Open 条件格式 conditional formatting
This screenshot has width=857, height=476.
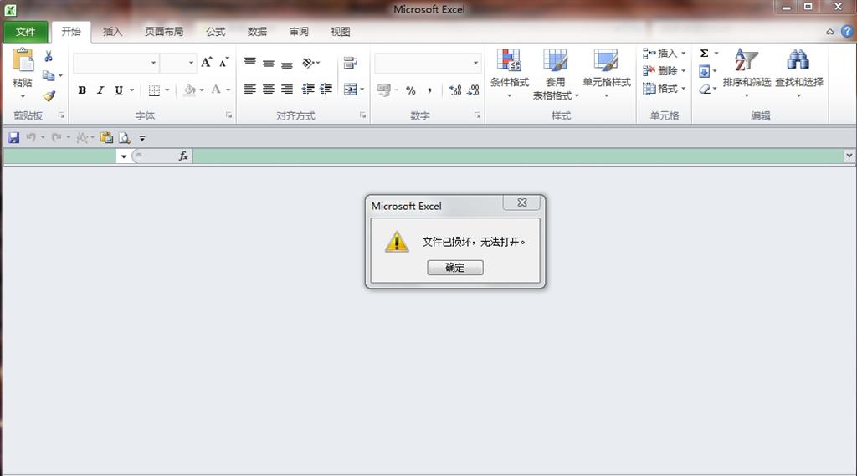pos(510,74)
